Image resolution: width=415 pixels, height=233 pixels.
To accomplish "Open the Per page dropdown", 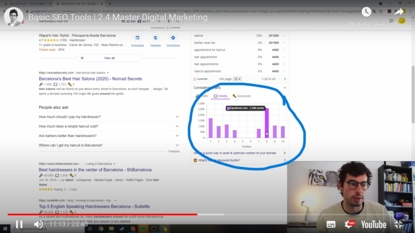I will [237, 79].
